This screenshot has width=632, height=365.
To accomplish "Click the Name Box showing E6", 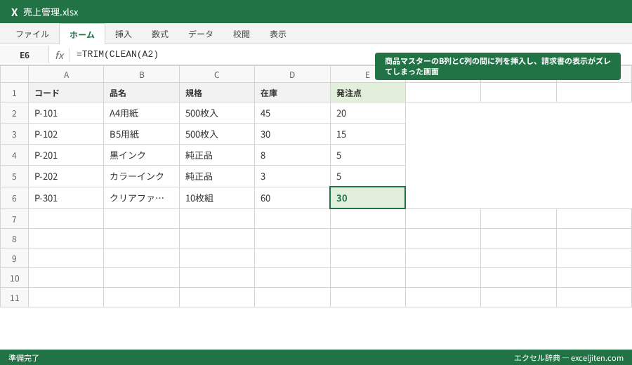I will [x=25, y=55].
